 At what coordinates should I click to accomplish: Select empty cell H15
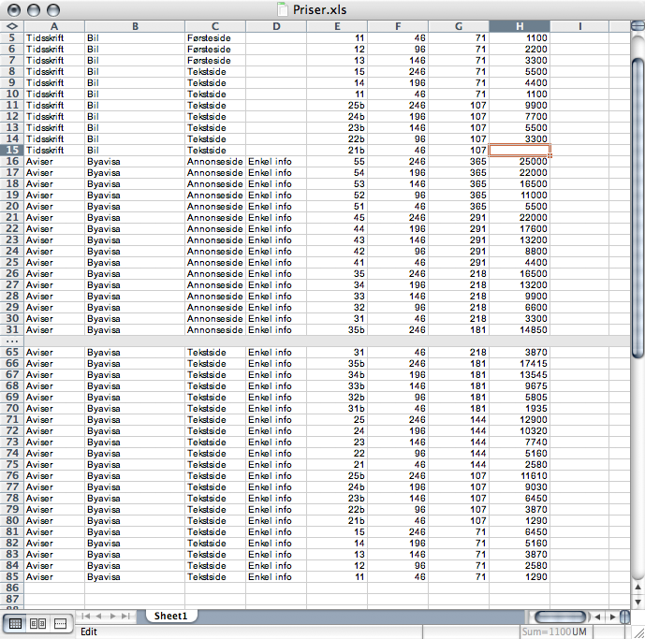coord(520,150)
